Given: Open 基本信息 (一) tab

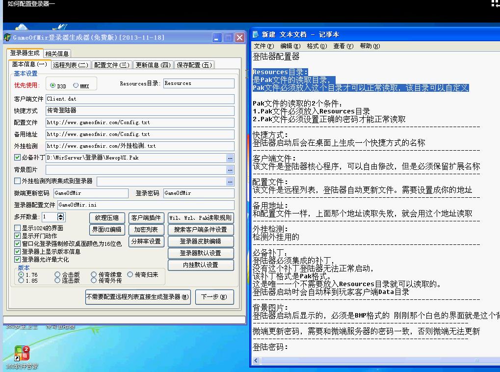Looking at the screenshot, I should click(29, 64).
